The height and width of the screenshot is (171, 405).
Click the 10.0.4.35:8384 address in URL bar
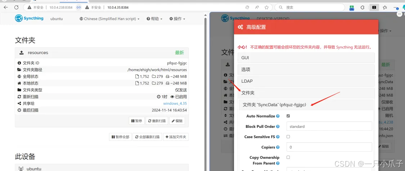pos(118,8)
